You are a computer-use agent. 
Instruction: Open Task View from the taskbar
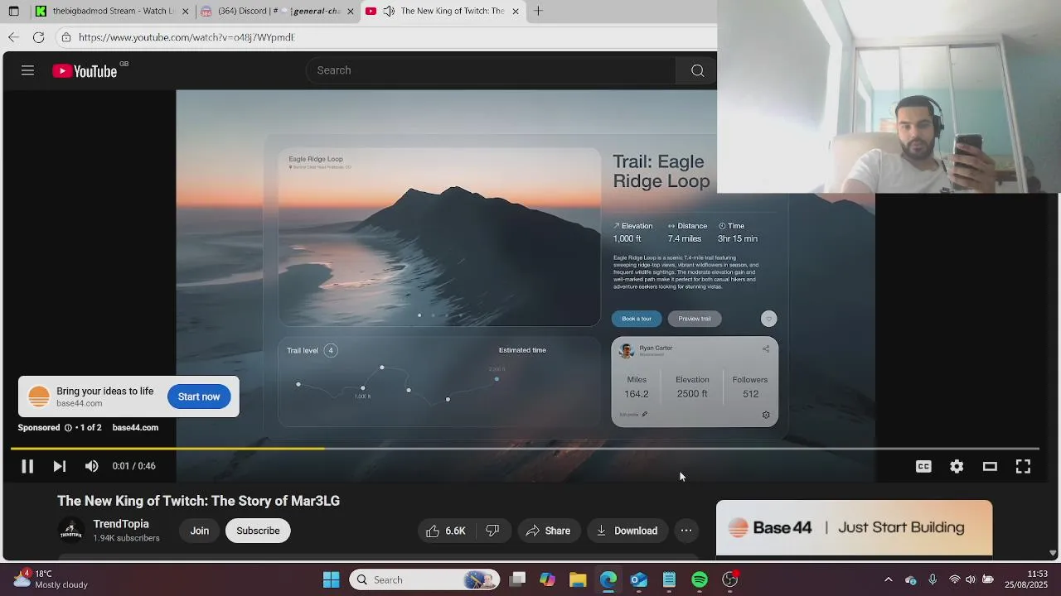coord(517,579)
